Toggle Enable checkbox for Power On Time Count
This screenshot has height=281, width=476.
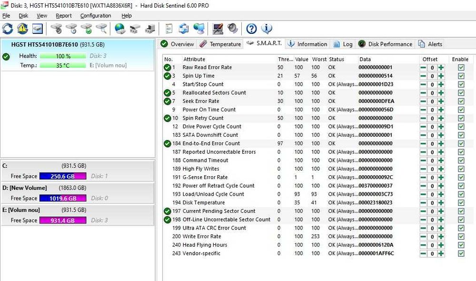[461, 110]
